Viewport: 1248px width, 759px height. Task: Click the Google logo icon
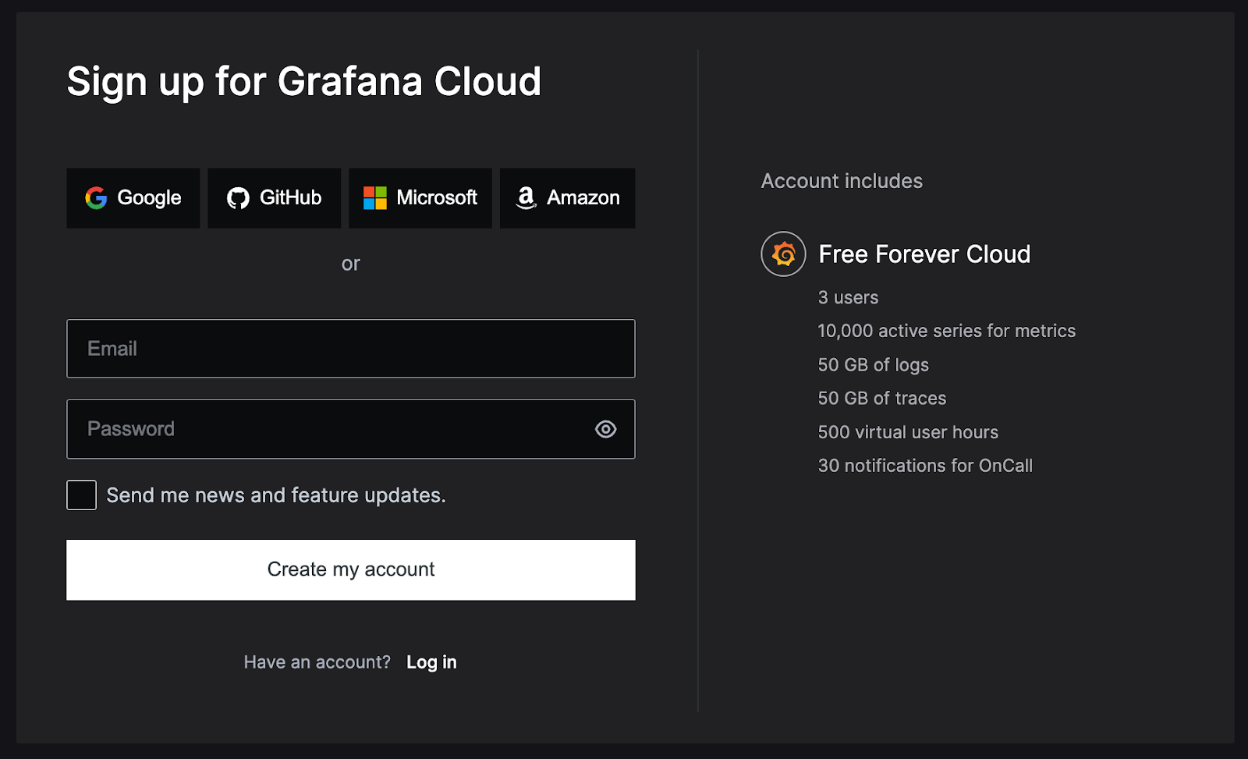[x=95, y=198]
